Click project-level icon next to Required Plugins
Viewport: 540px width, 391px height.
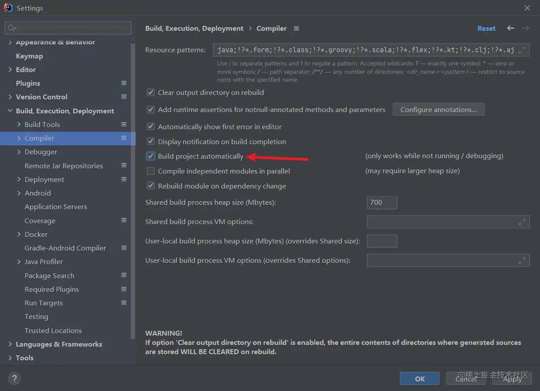point(124,289)
